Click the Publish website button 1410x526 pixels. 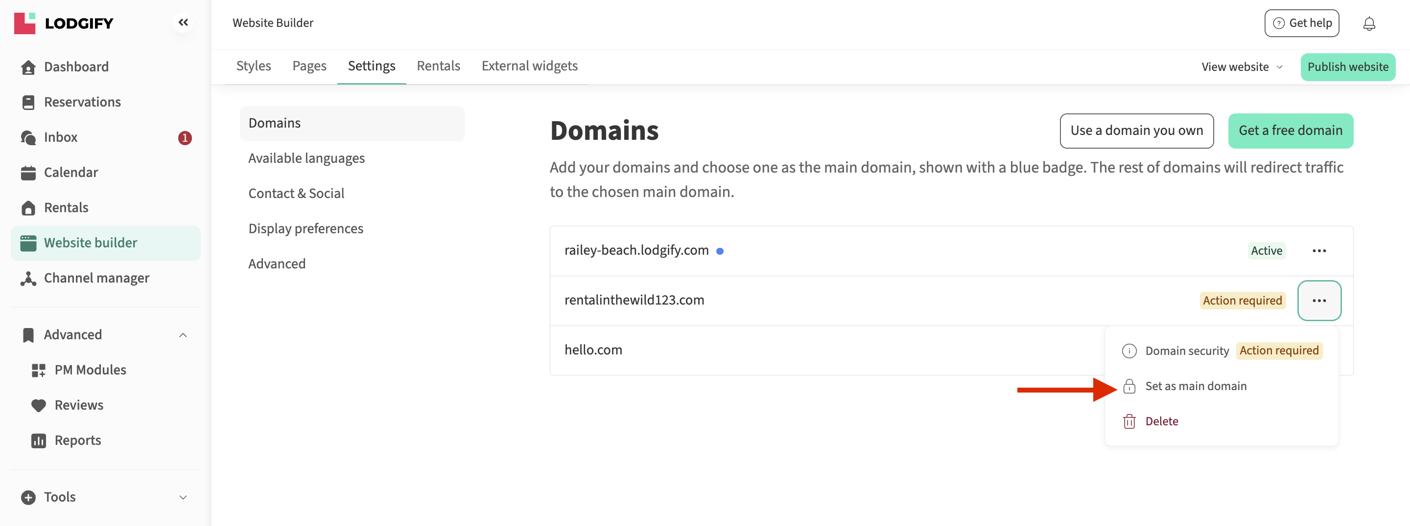1347,66
